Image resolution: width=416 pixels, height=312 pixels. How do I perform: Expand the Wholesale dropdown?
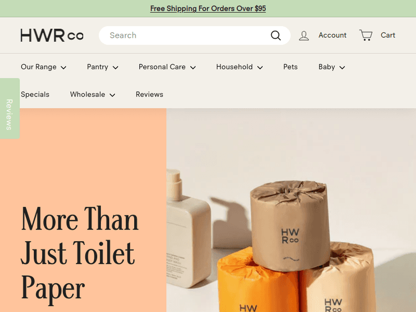click(92, 95)
